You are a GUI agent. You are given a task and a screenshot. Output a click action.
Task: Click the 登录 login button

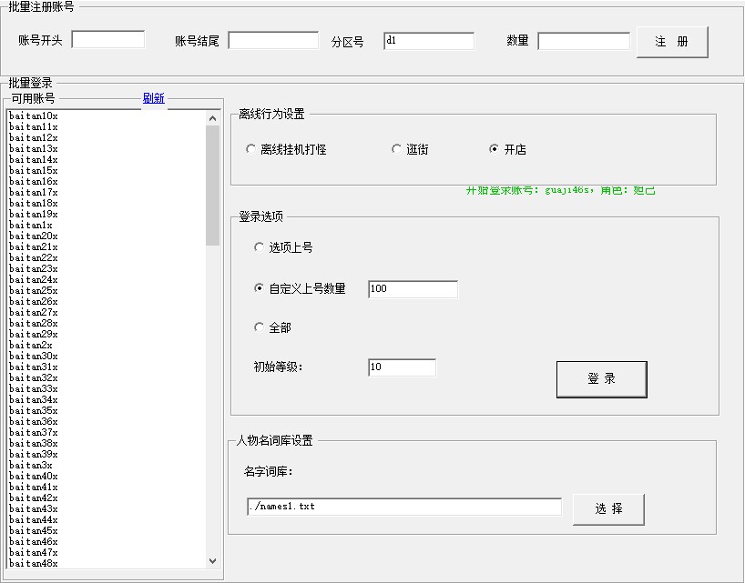(601, 379)
